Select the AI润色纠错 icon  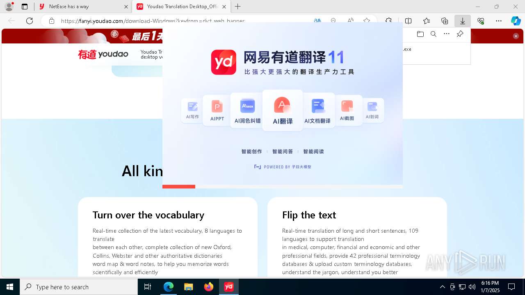(x=247, y=110)
